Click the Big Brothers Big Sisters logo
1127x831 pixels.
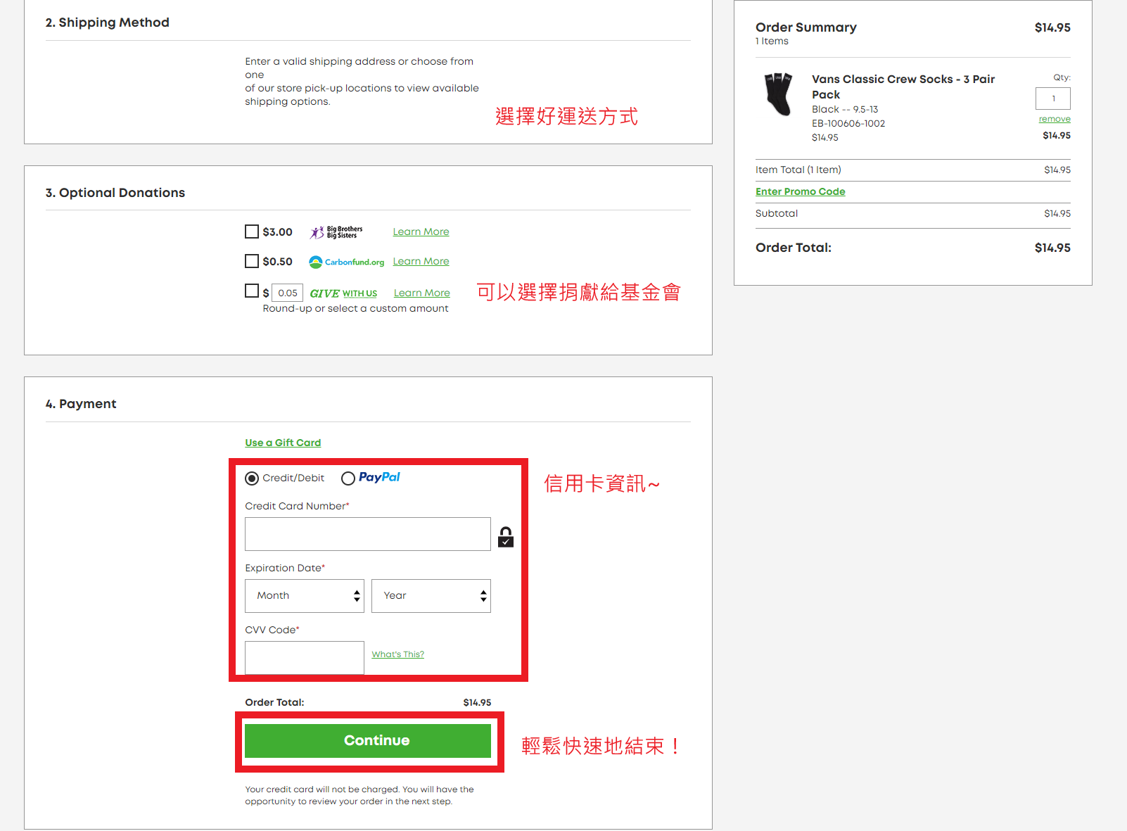(x=336, y=232)
